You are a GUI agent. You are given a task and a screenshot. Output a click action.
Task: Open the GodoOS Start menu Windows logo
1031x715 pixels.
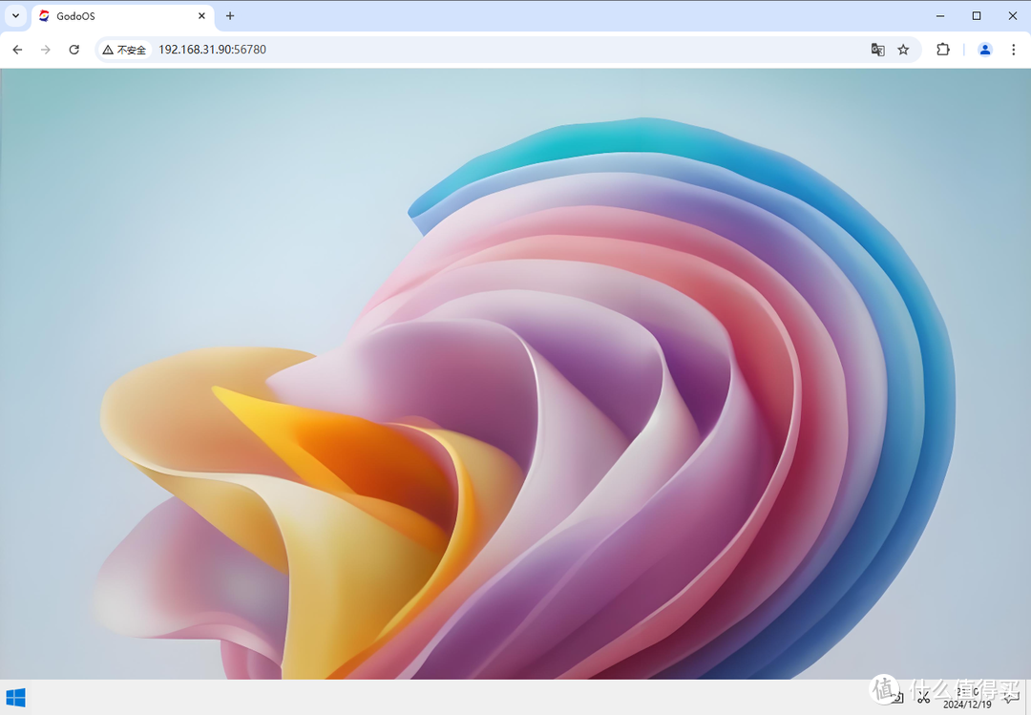pyautogui.click(x=15, y=698)
